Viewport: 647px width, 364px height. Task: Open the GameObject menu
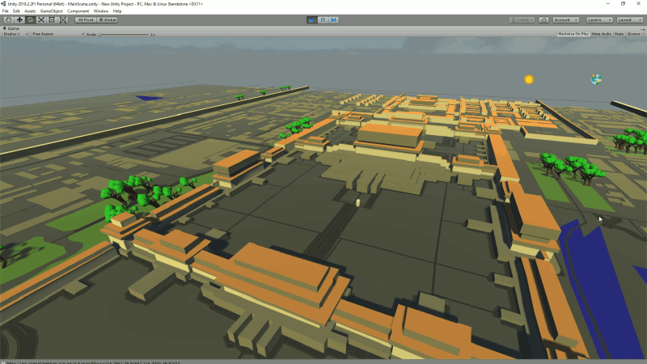point(51,11)
